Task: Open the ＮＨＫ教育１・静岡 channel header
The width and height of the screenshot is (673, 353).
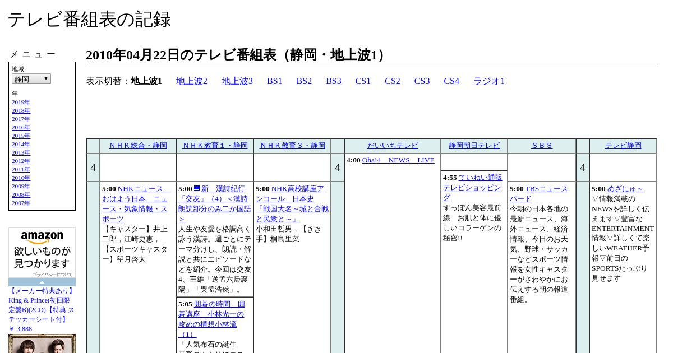Action: (215, 146)
